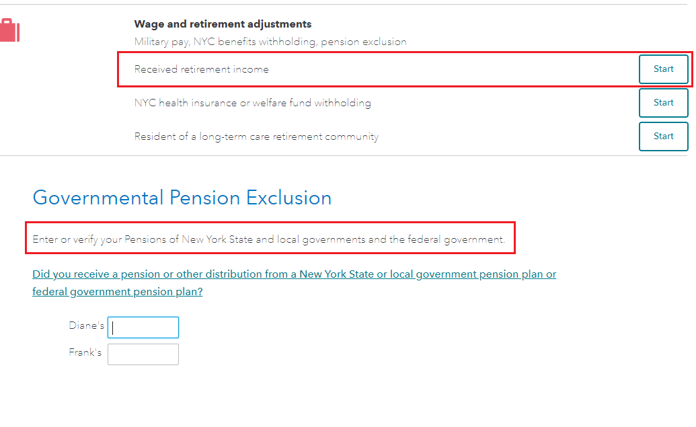Start the long-term care retirement community section
The image size is (696, 427).
coord(663,137)
